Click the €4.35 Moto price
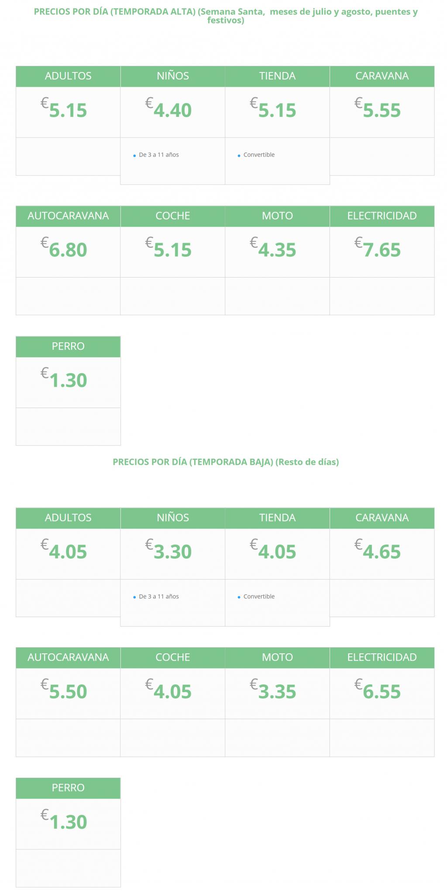The height and width of the screenshot is (896, 447). pyautogui.click(x=277, y=250)
